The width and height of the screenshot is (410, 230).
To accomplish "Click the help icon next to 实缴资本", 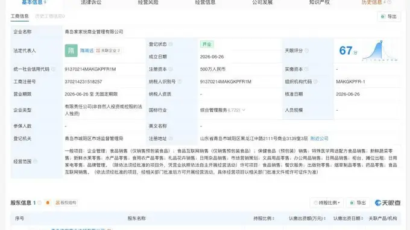I will (306, 69).
